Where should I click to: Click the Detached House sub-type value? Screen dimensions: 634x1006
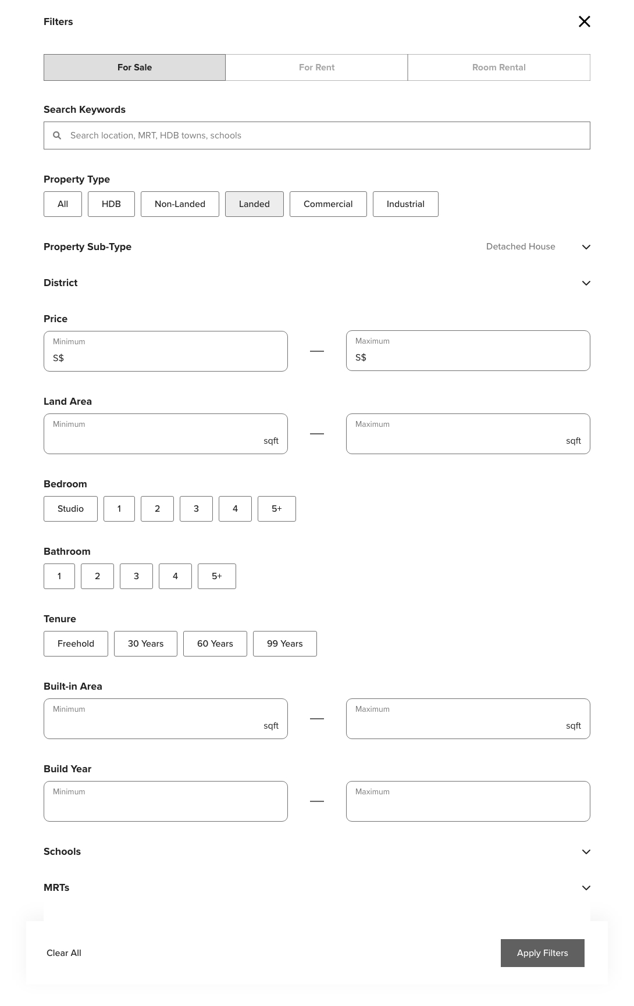(521, 247)
